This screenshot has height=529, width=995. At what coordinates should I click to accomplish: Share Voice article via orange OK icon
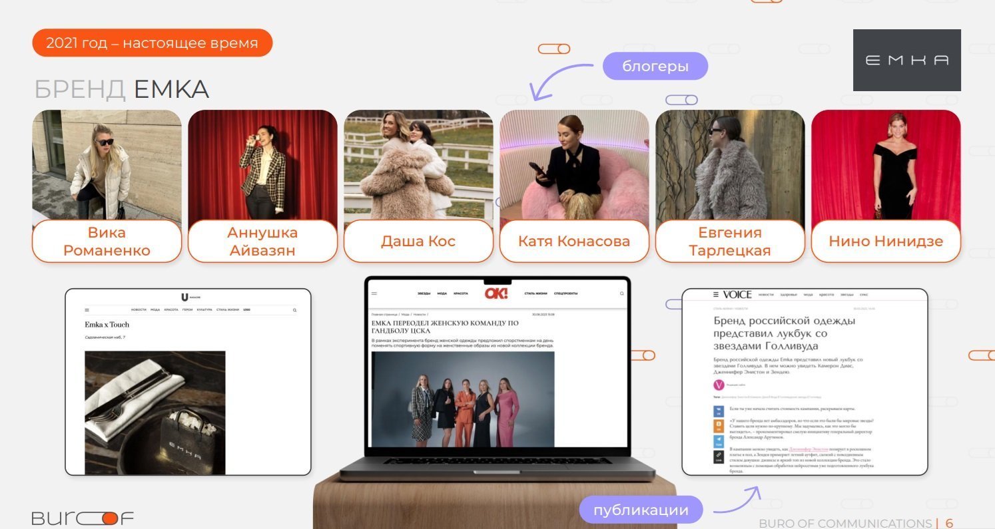(x=719, y=426)
